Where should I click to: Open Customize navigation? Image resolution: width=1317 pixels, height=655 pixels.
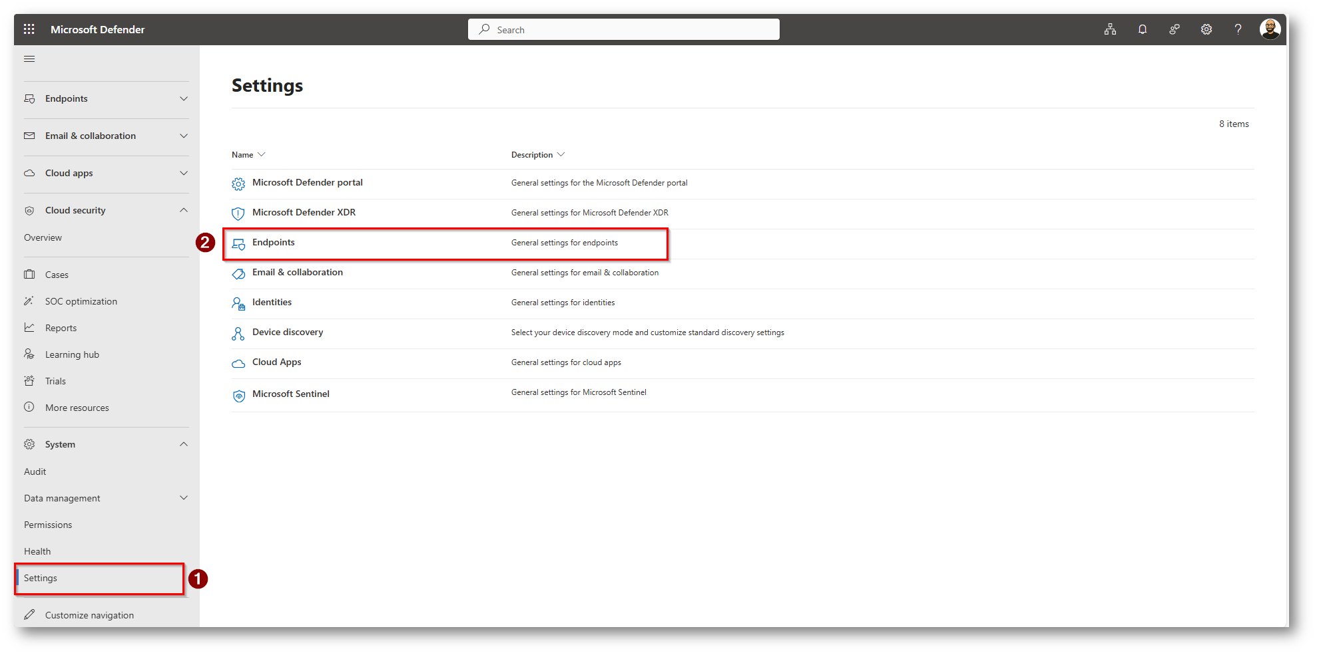[89, 614]
